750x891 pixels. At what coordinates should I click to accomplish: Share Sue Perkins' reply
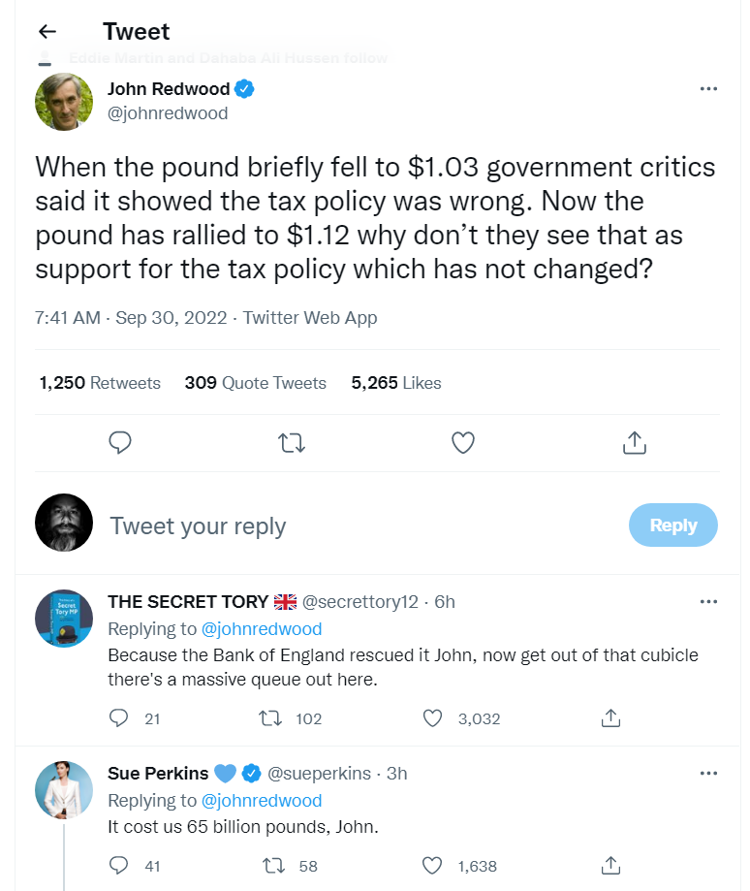coord(610,865)
